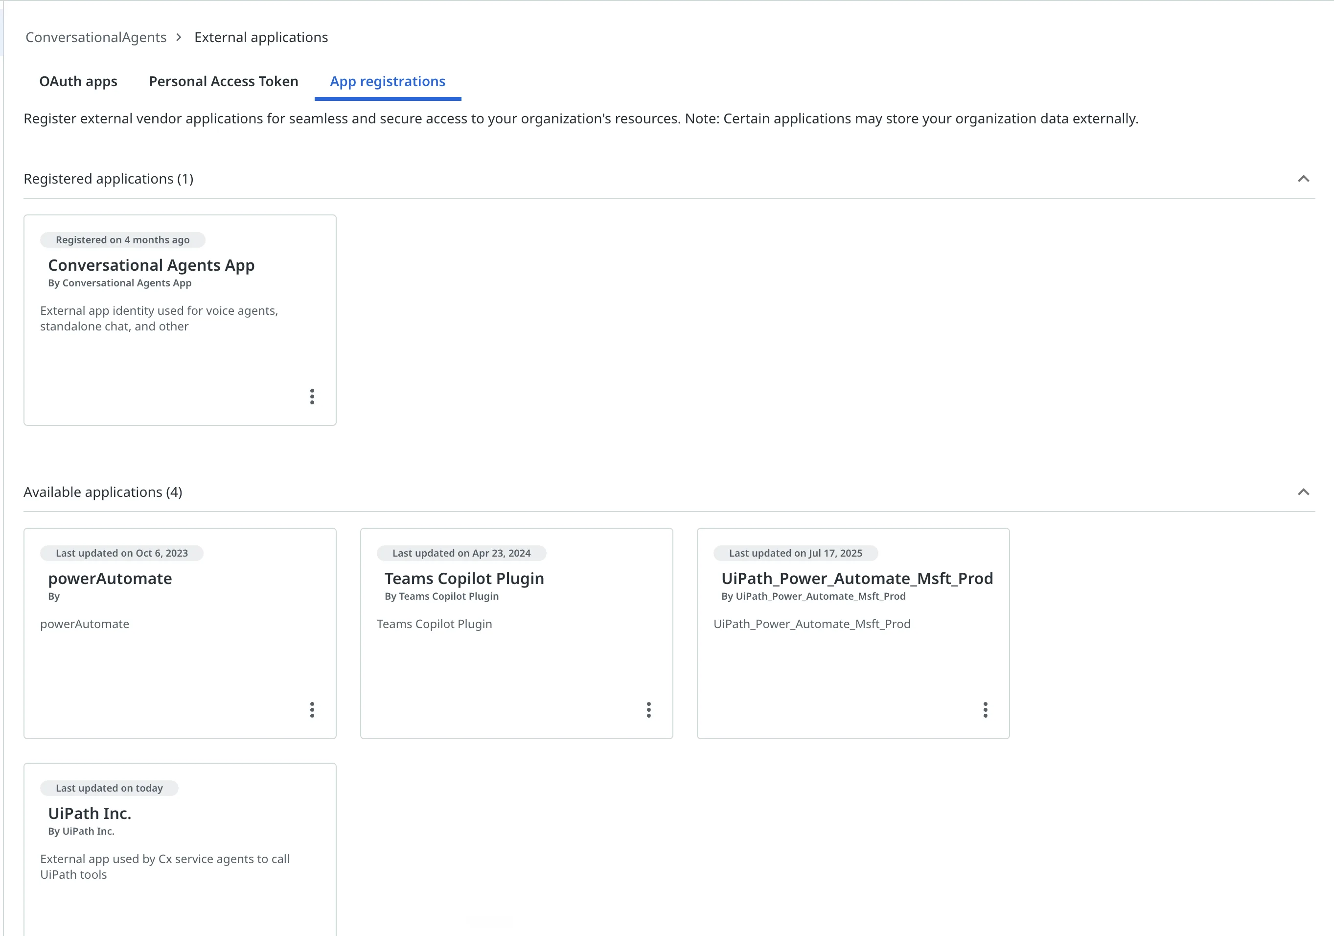The image size is (1334, 936).
Task: Open three-dot menu on Teams Copilot Plugin card
Action: coord(648,709)
